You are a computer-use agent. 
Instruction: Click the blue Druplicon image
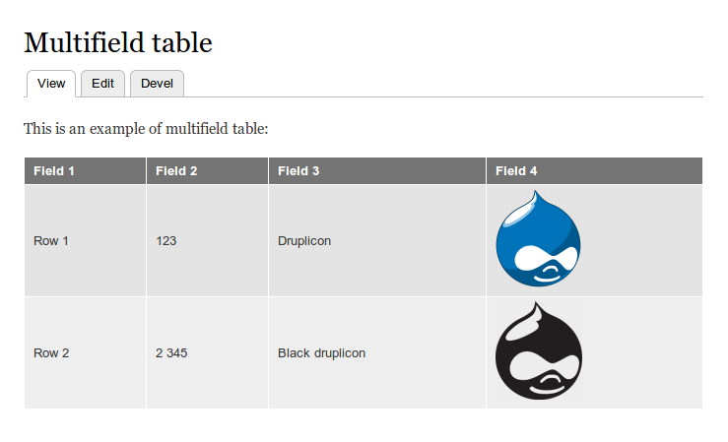coord(538,238)
